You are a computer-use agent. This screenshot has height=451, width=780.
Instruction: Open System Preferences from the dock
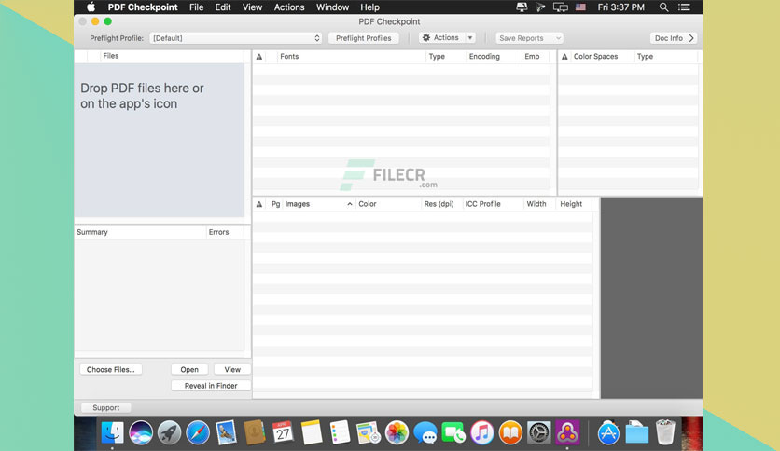click(x=538, y=432)
